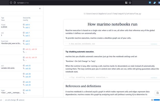The width and height of the screenshot is (160, 102).
Task: Click the "# How marimo notebooks run" code line
Action: click(x=82, y=44)
